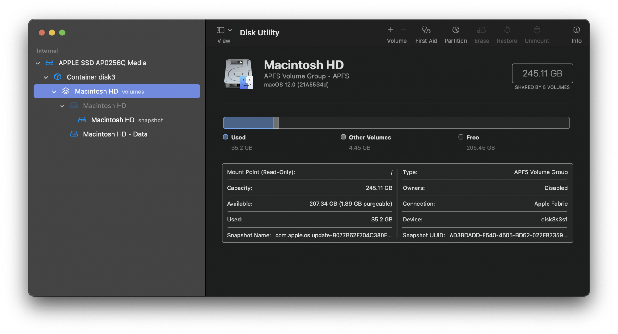The height and width of the screenshot is (334, 618).
Task: Click the Owners Disabled value
Action: (556, 188)
